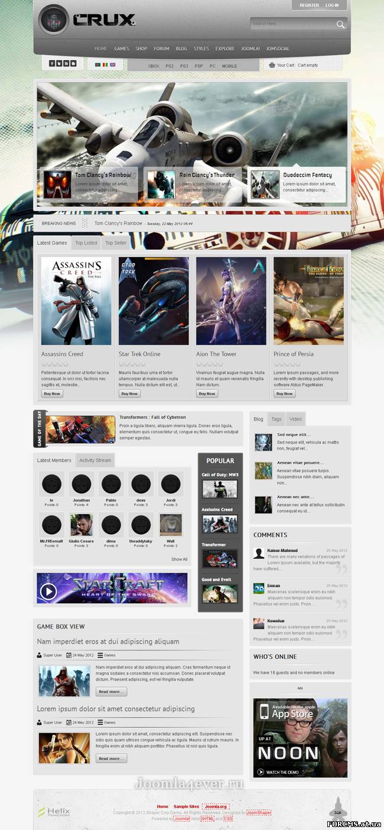
Task: Open the JOMSOCIAL menu item
Action: click(278, 48)
